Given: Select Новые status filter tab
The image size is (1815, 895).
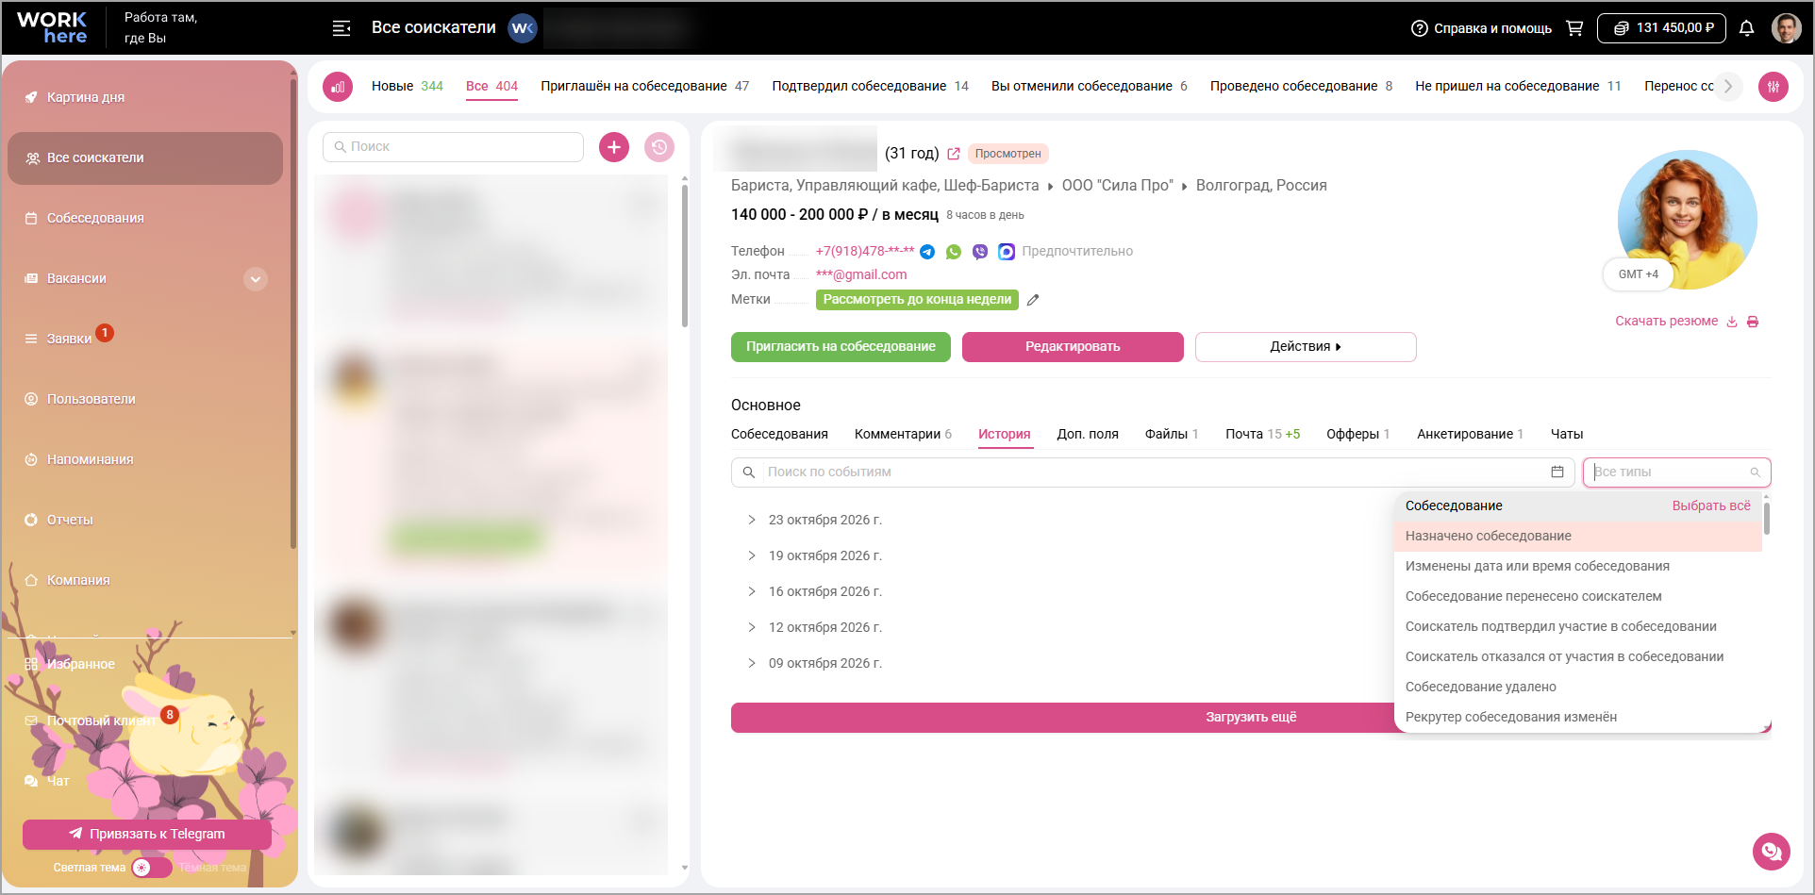Looking at the screenshot, I should [x=407, y=86].
